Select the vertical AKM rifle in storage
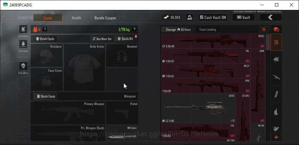The width and height of the screenshot is (299, 145). (258, 86)
